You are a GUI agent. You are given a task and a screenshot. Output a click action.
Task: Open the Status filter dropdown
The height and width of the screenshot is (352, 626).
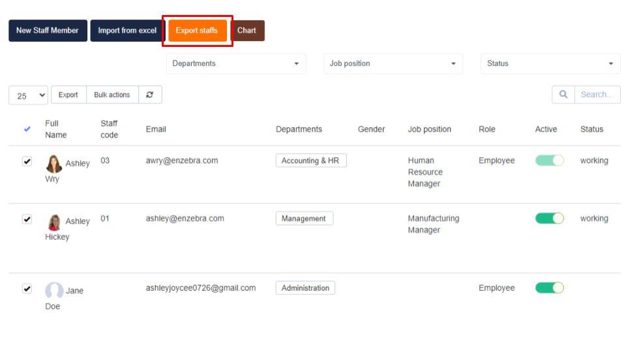[x=550, y=63]
